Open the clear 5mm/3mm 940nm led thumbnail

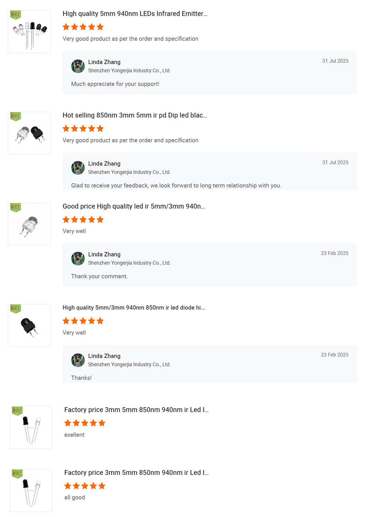pyautogui.click(x=29, y=224)
